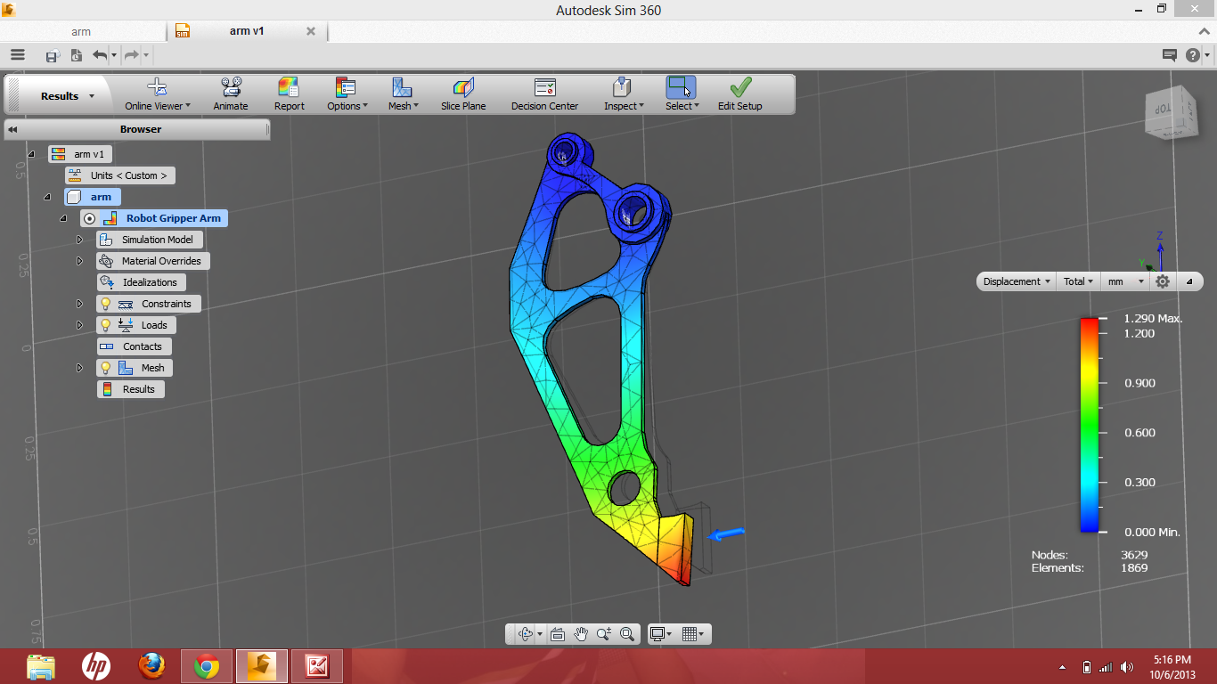Open the Displacement result type dropdown

(1017, 281)
